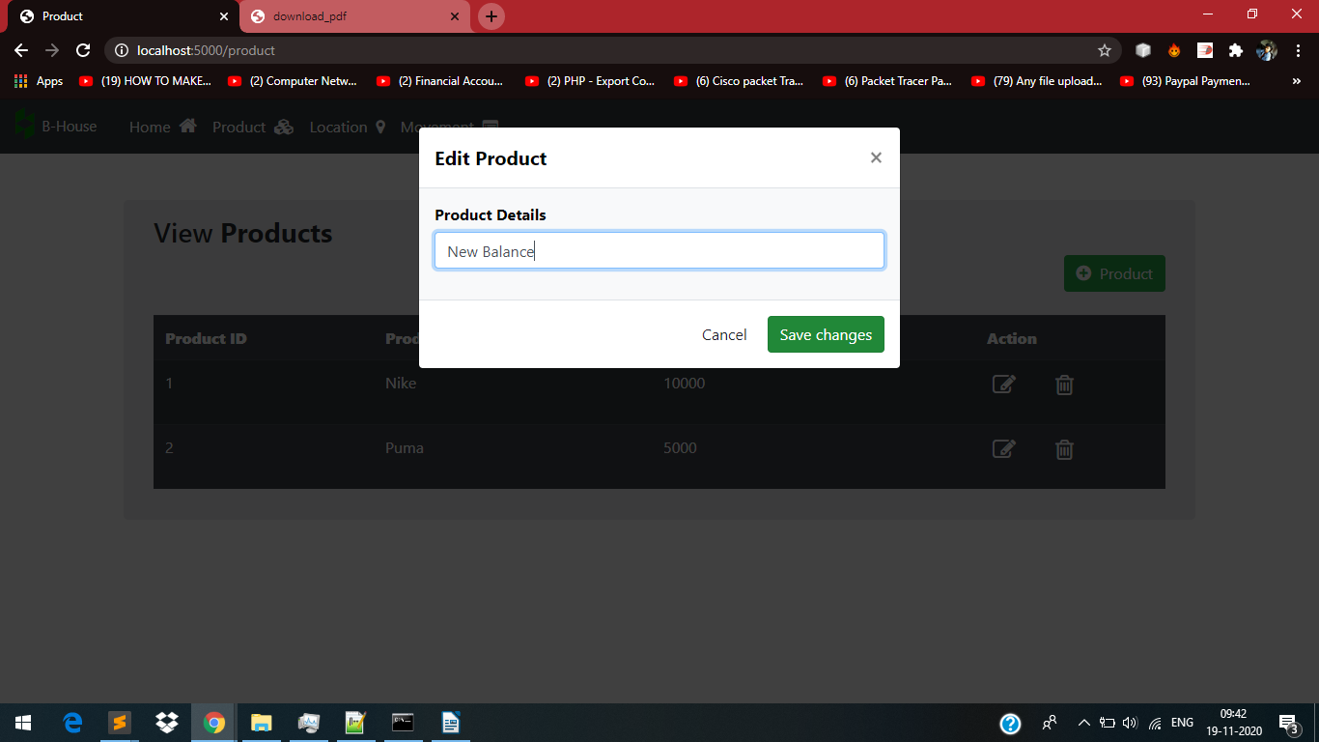
Task: Open the Apps shortcut in bookmarks bar
Action: (39, 81)
